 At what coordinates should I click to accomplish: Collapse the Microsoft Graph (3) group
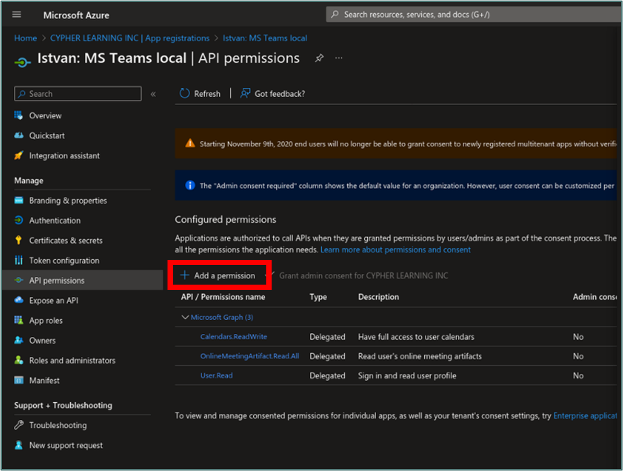(x=185, y=317)
